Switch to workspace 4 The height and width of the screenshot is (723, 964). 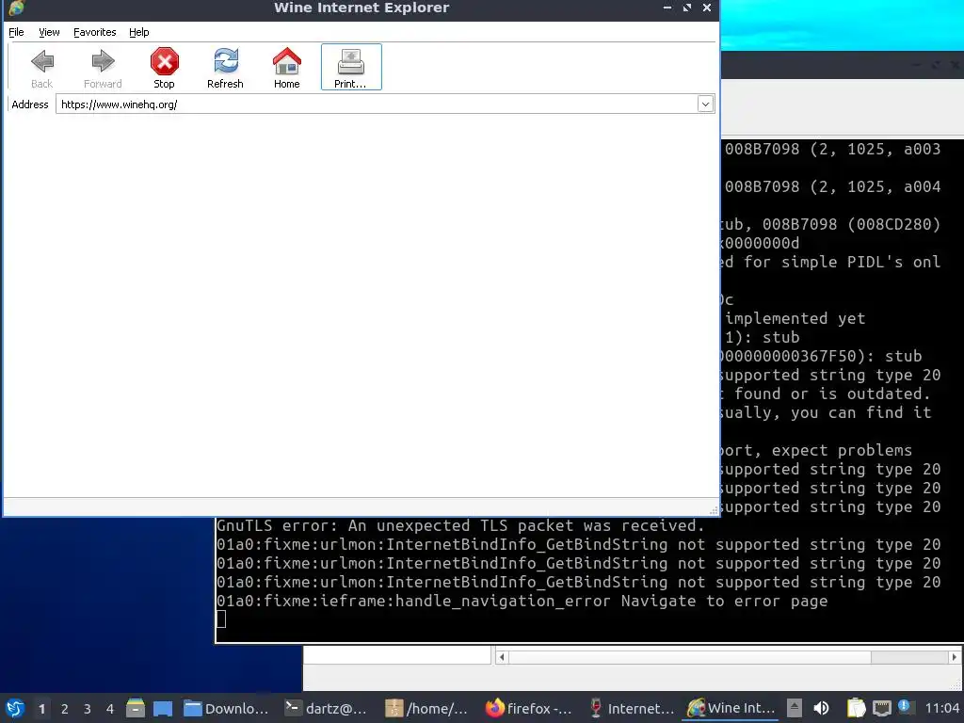[110, 709]
